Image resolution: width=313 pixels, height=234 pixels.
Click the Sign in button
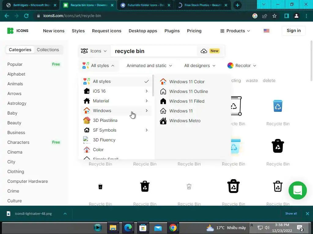pos(294,31)
